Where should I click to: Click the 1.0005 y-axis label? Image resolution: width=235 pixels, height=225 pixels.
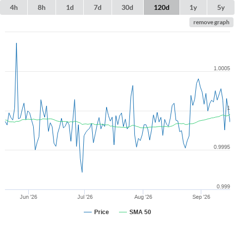[x=222, y=68]
